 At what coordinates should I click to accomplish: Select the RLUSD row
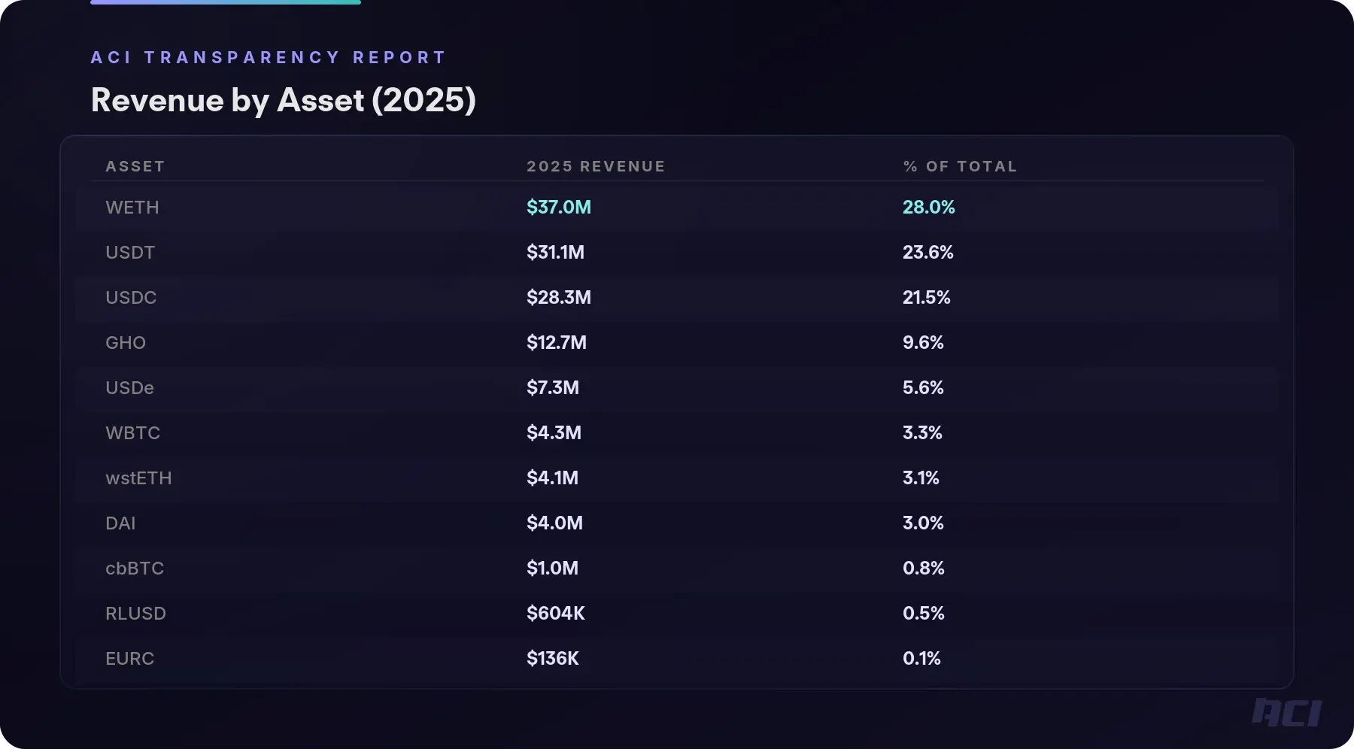click(135, 614)
